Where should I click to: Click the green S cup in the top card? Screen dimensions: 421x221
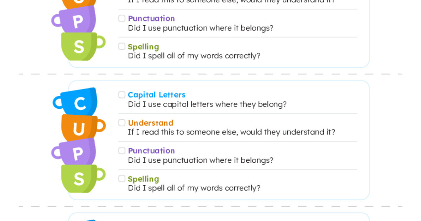(x=80, y=46)
